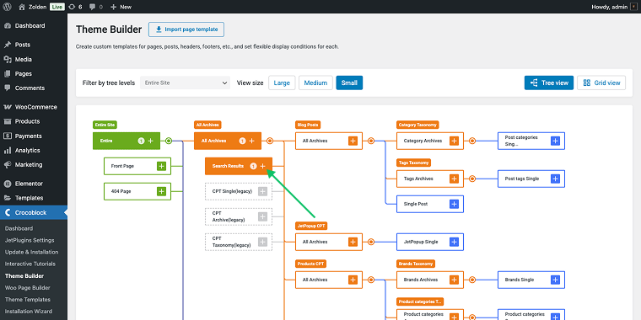Open the New content menu
The height and width of the screenshot is (320, 641).
(x=121, y=7)
